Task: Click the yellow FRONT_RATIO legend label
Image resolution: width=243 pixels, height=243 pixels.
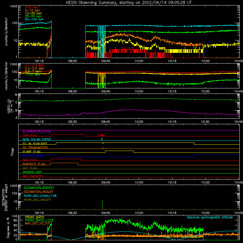Action: tap(35, 217)
